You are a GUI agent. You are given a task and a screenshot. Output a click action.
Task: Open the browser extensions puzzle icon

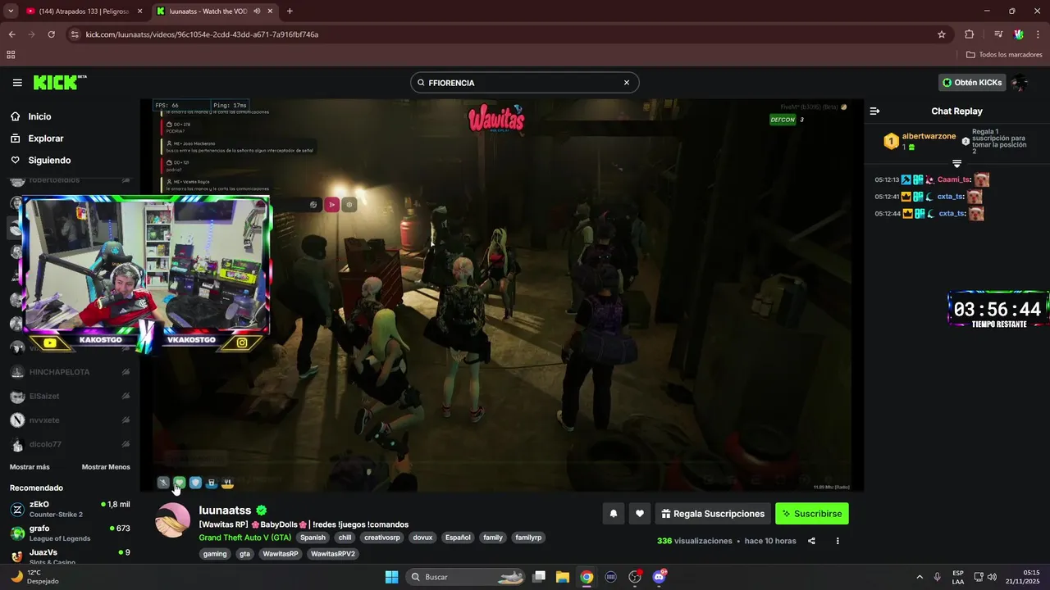coord(970,34)
